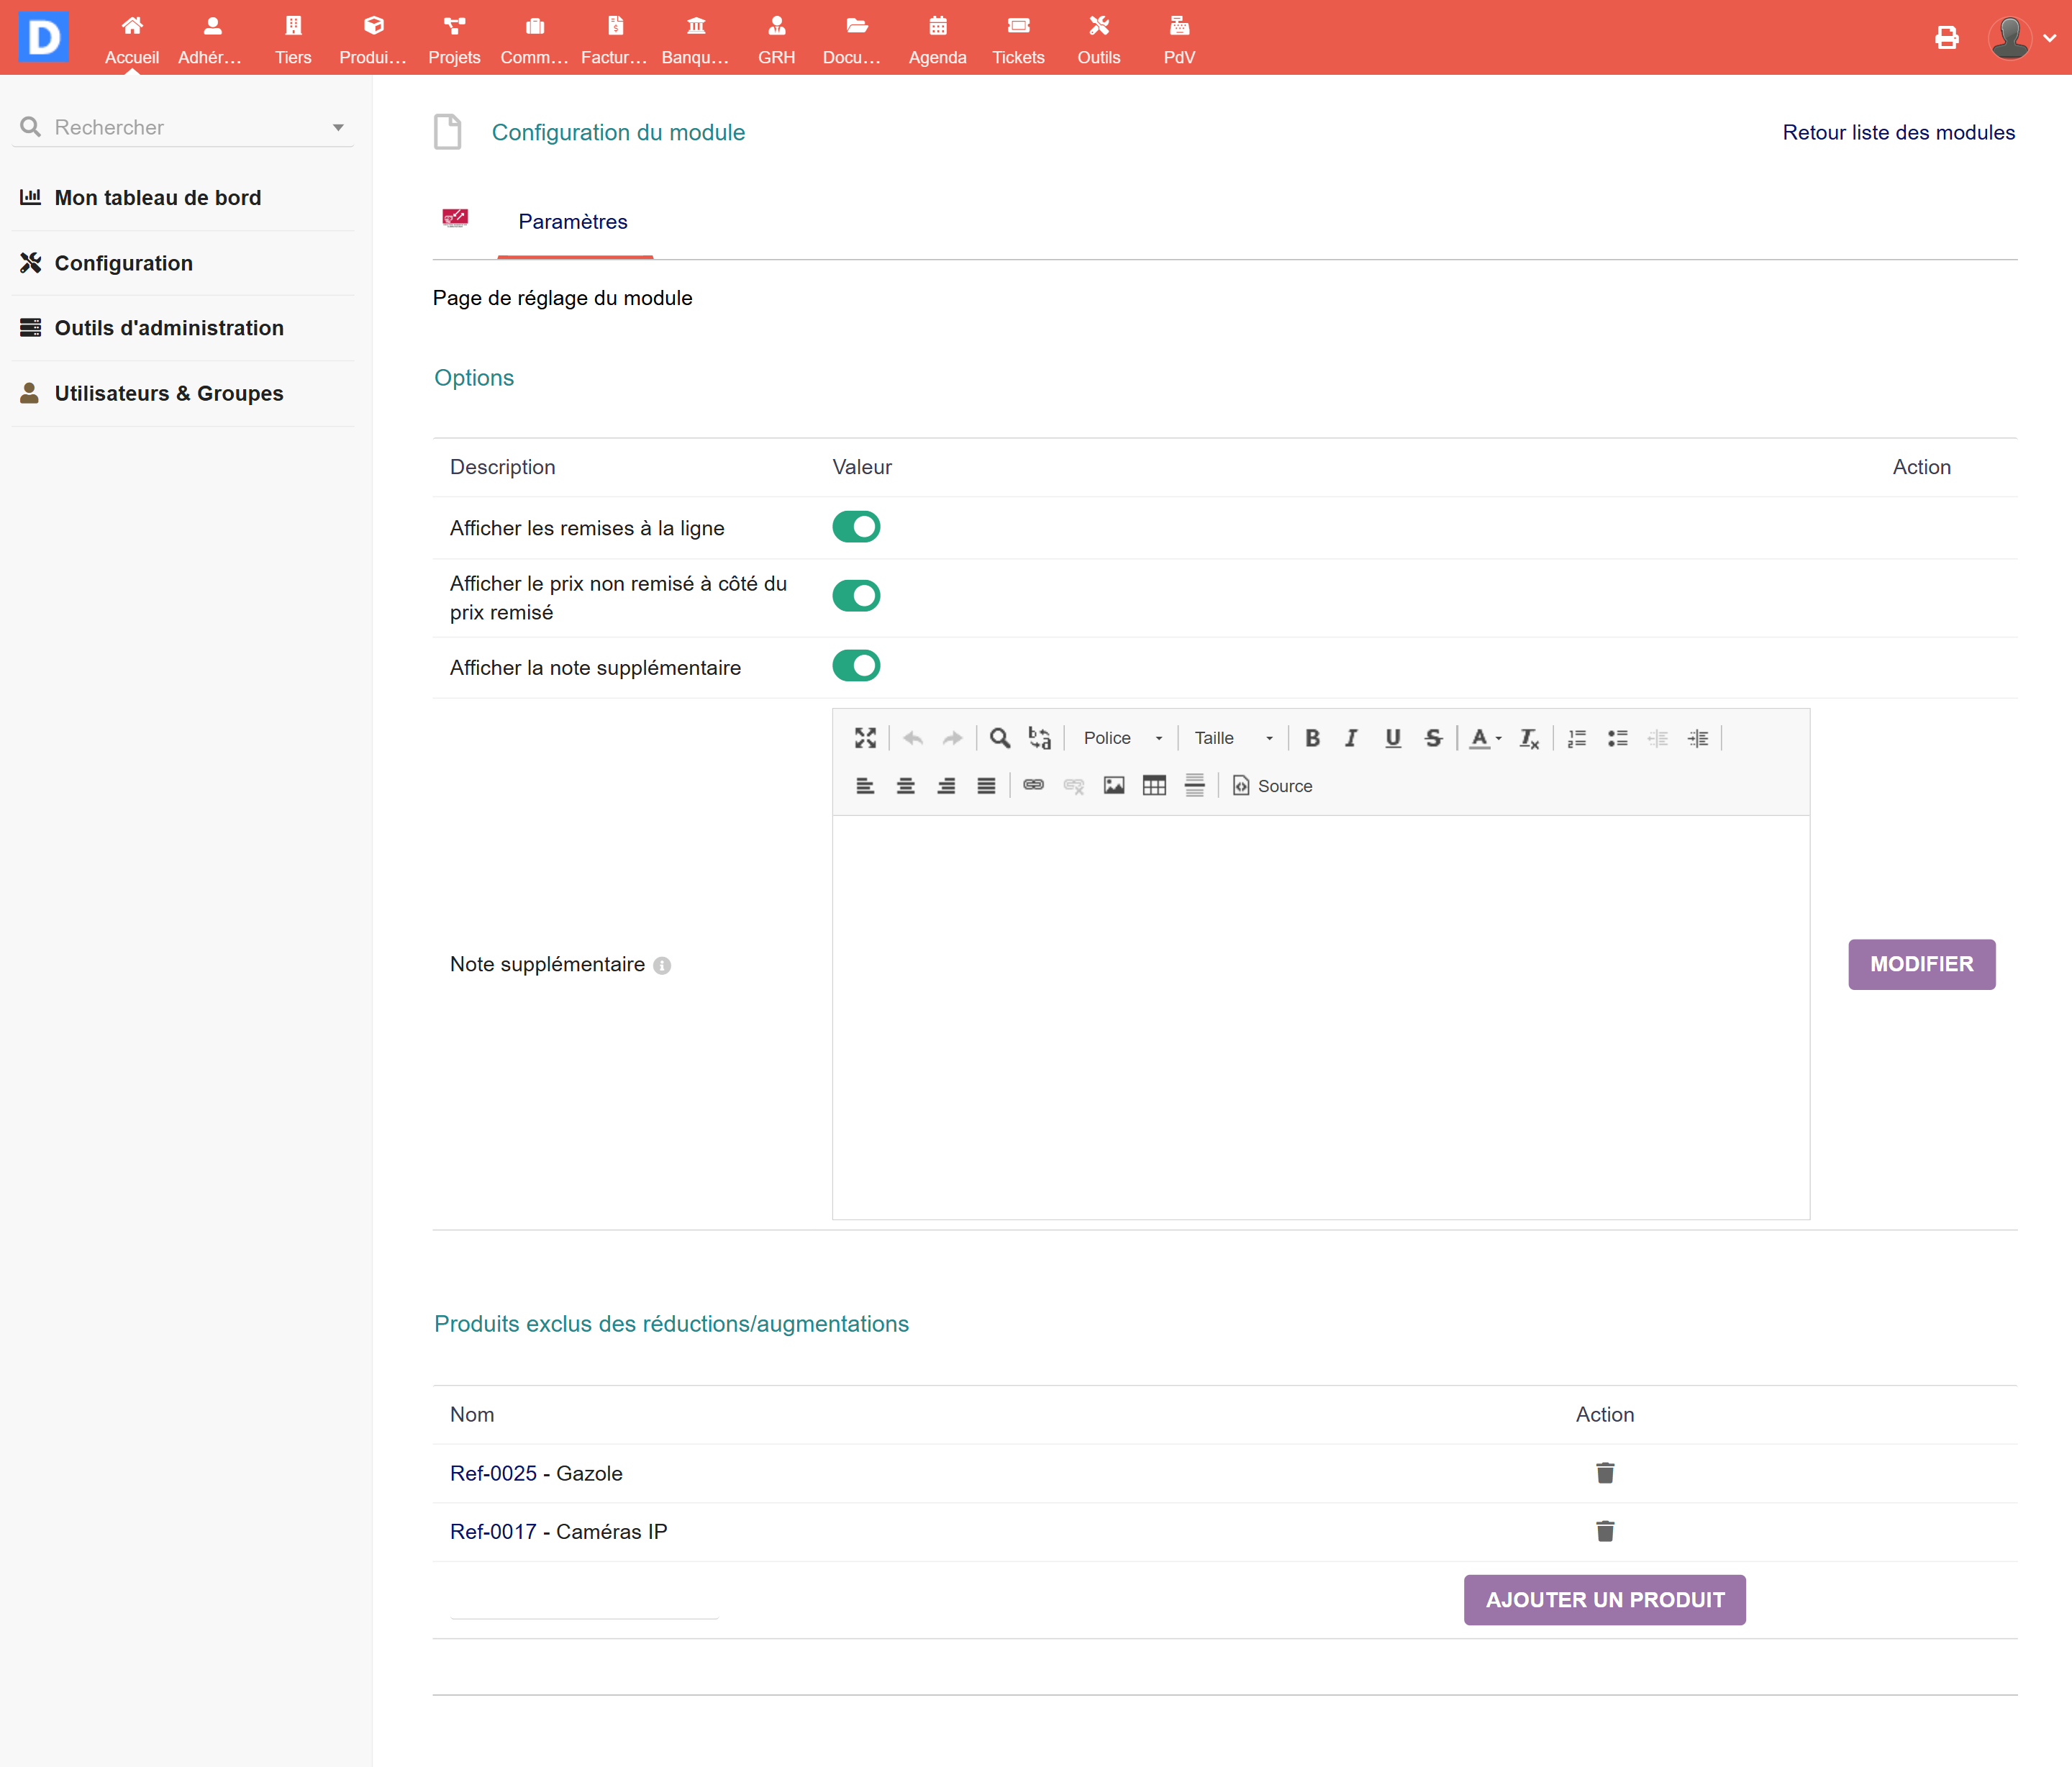Screen dimensions: 2072x1767
Task: Click the MODIFIER button
Action: pos(1921,964)
